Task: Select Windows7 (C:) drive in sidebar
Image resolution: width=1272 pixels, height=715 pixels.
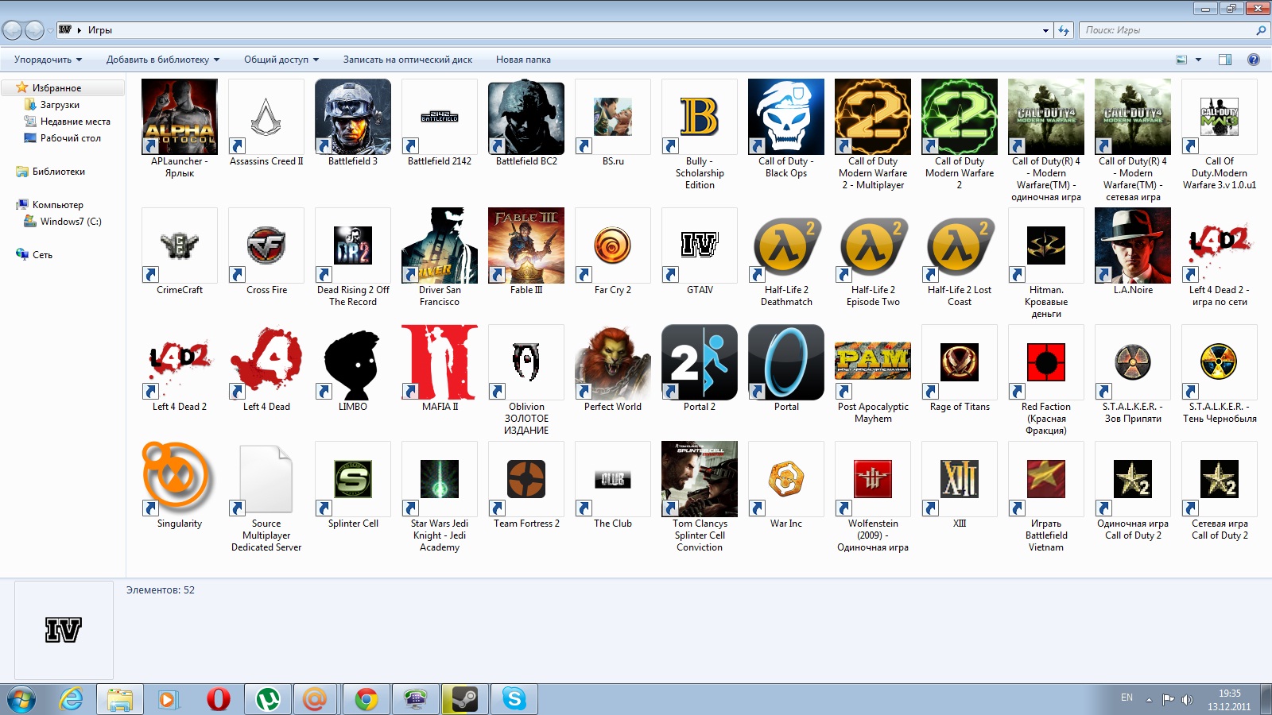Action: (71, 222)
